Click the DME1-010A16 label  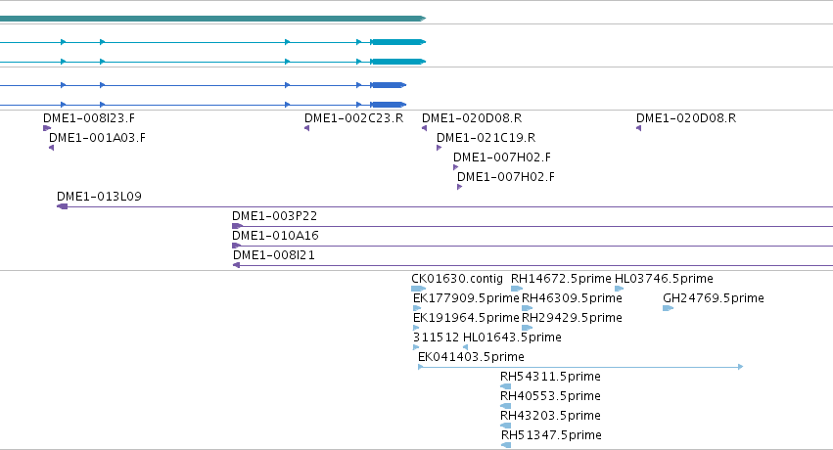tap(275, 236)
